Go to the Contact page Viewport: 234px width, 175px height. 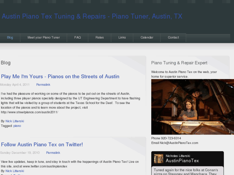[173, 38]
